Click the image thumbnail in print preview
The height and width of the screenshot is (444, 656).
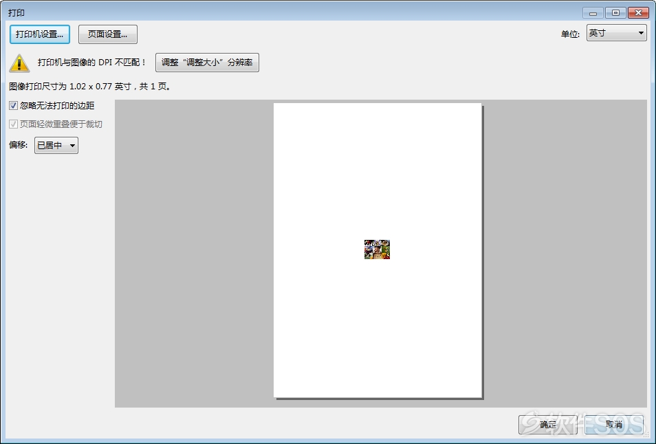pos(377,249)
